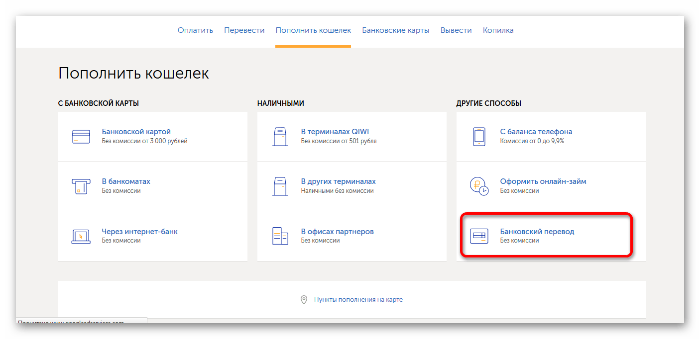The image size is (700, 339).
Task: Select the Копилка tab
Action: click(498, 30)
